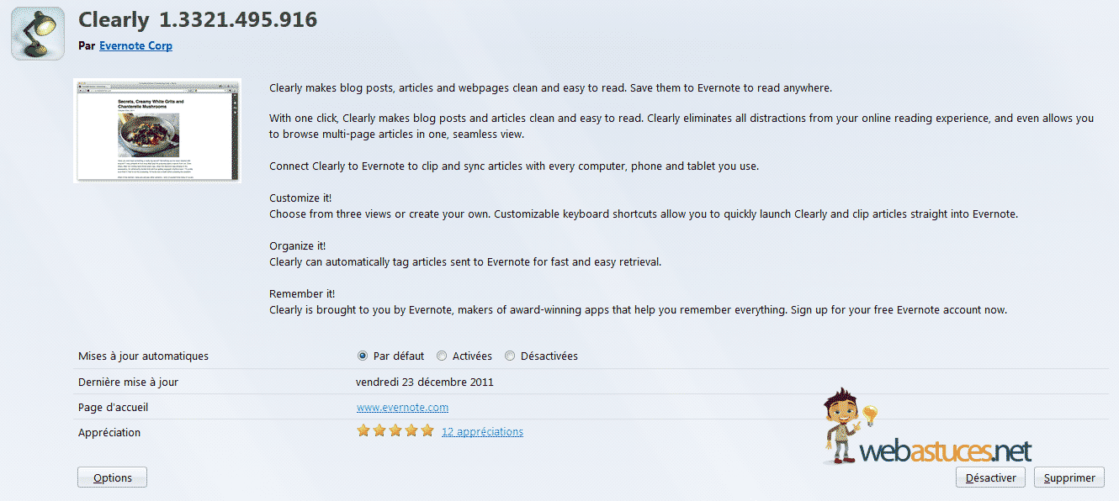Remove the add-on with Supprimer
This screenshot has height=501, width=1119.
(x=1069, y=477)
